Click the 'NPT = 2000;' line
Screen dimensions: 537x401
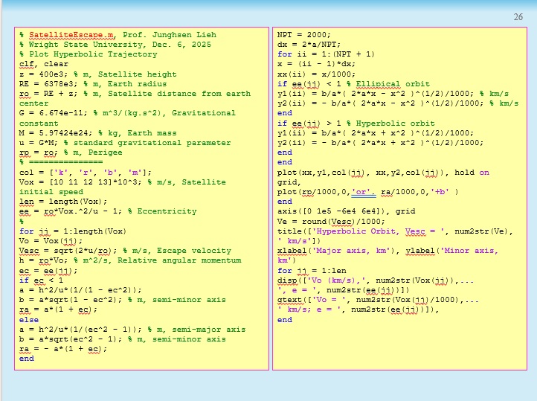pos(303,35)
